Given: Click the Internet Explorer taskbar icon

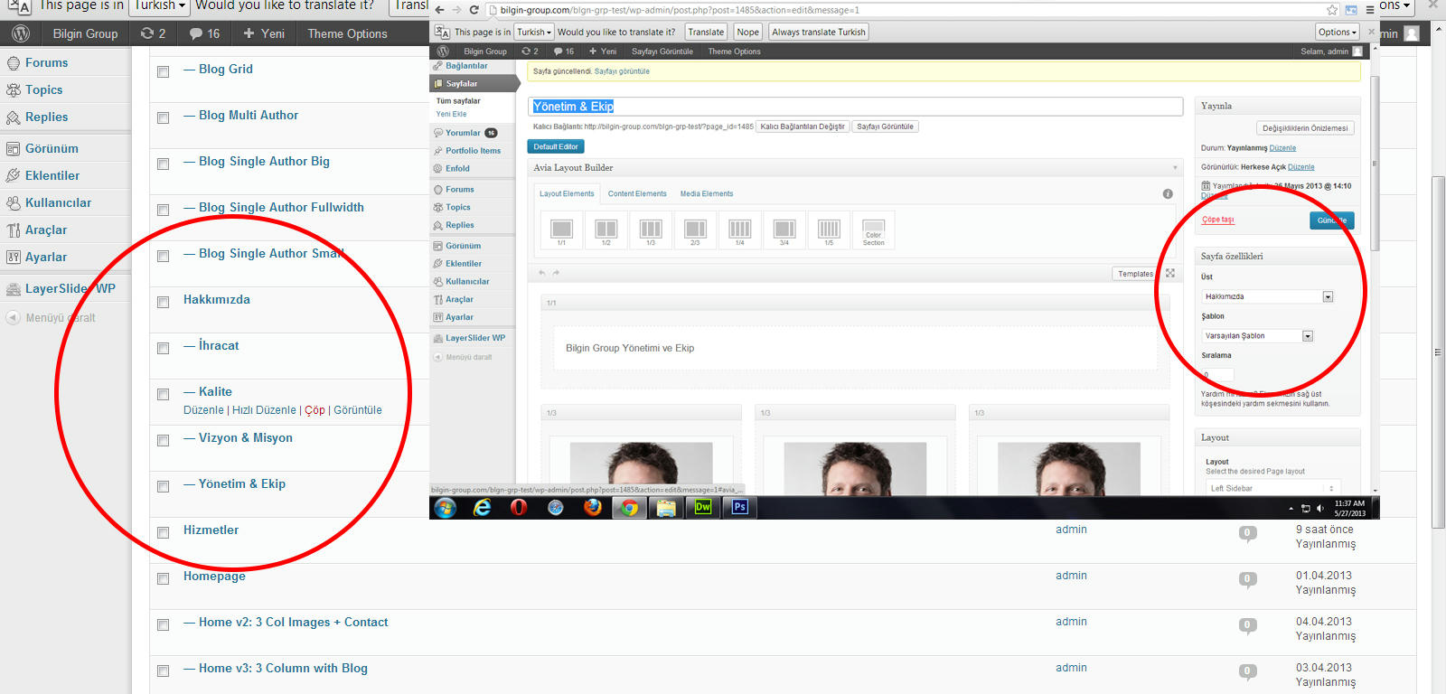Looking at the screenshot, I should coord(483,507).
